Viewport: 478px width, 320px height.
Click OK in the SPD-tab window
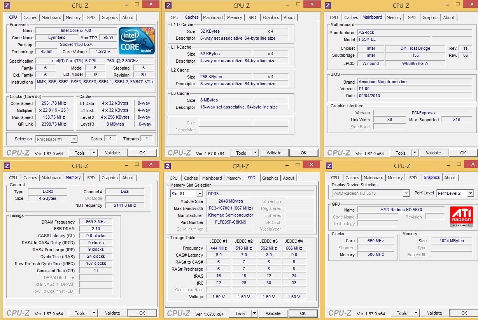303,314
